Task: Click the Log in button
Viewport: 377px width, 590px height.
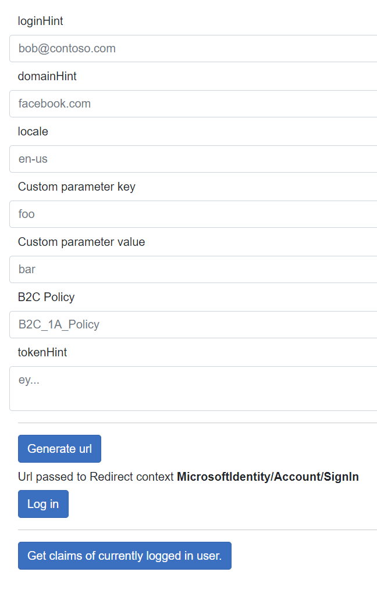Action: pos(43,504)
